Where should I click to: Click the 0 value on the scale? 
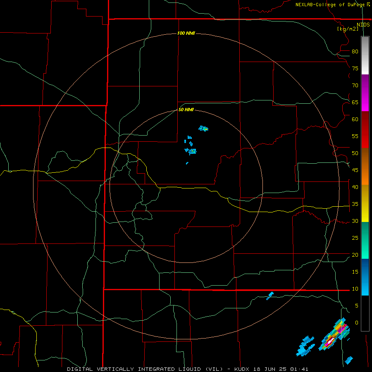(357, 323)
